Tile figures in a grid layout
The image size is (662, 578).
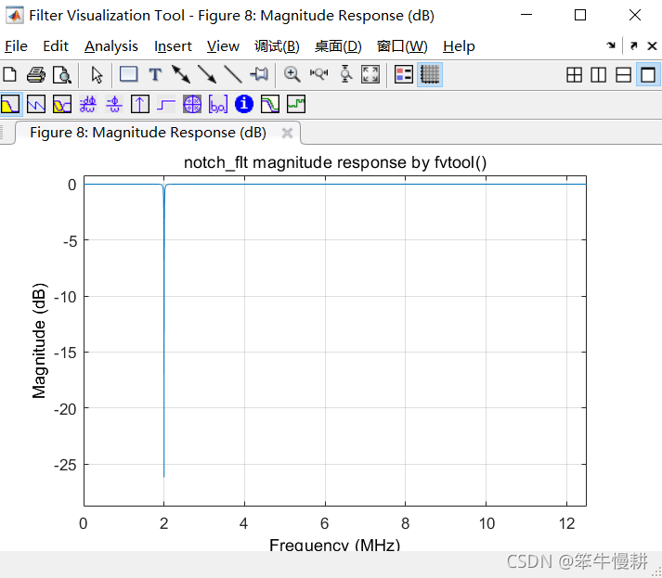(574, 75)
